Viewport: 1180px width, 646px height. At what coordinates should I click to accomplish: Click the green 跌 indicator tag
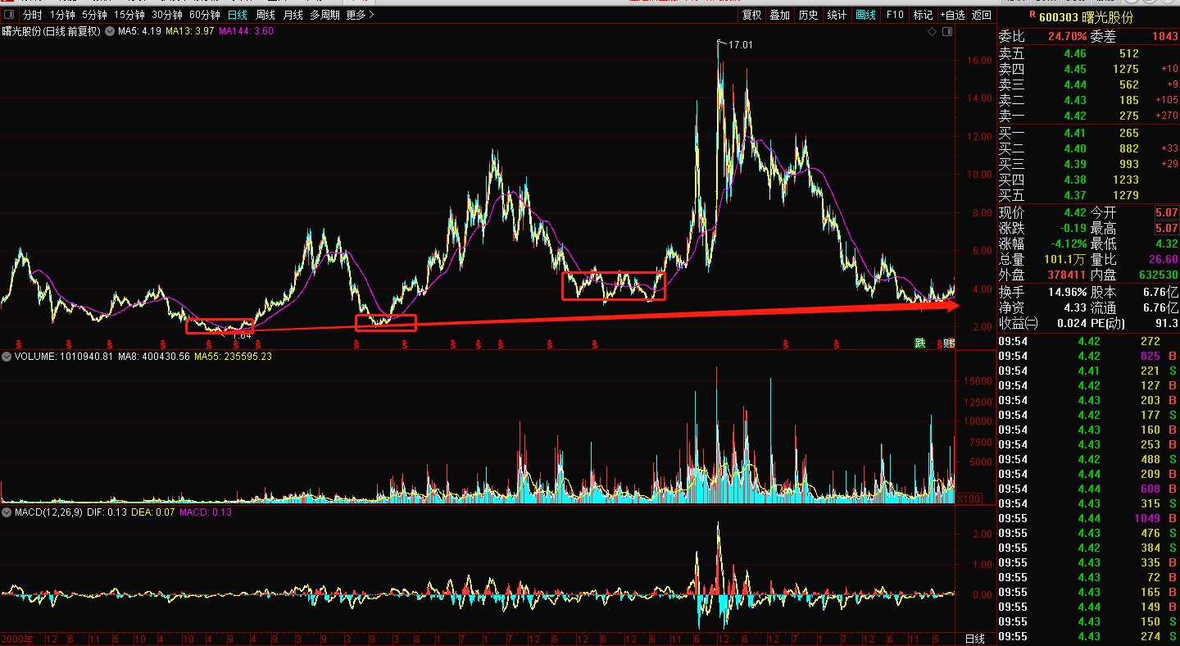click(920, 343)
